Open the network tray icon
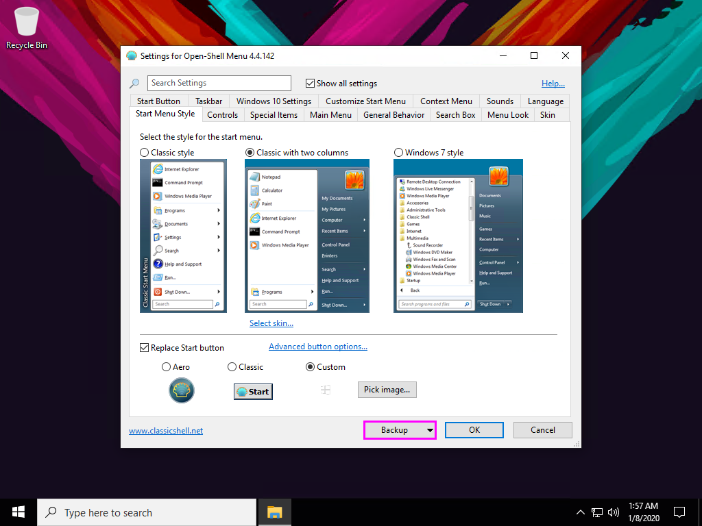The width and height of the screenshot is (702, 526). pyautogui.click(x=597, y=512)
